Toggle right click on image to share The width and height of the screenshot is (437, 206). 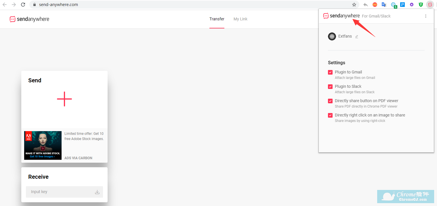coord(330,115)
